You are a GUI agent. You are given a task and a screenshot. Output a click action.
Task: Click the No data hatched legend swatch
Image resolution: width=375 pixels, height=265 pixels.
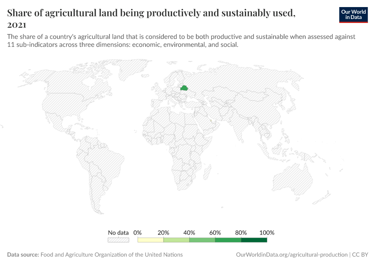118,240
